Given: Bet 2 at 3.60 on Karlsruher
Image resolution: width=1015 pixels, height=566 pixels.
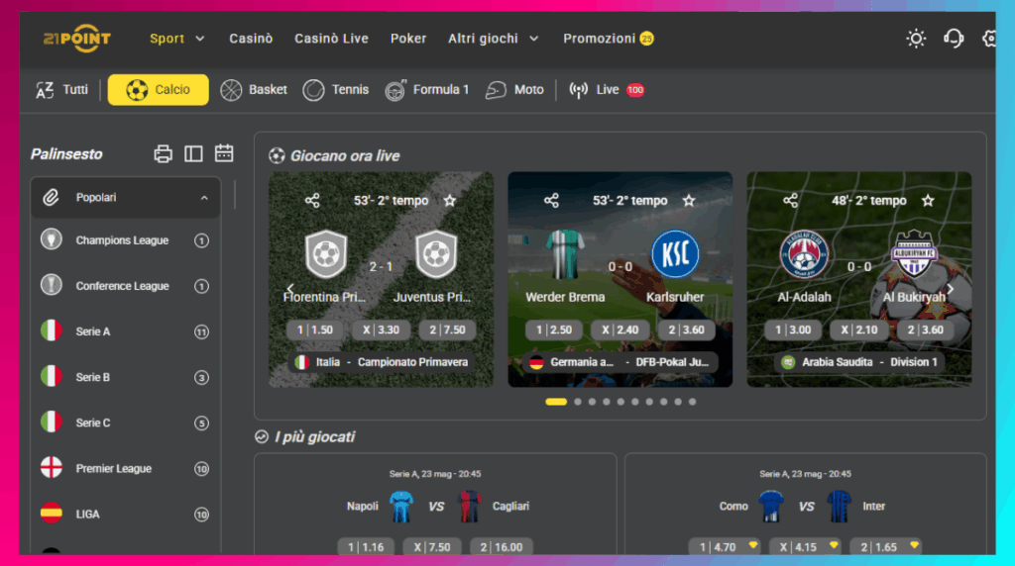Looking at the screenshot, I should (x=686, y=330).
